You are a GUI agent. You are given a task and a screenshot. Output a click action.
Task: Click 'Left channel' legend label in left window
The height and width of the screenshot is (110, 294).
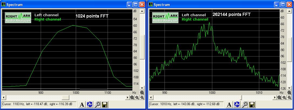pos(46,15)
